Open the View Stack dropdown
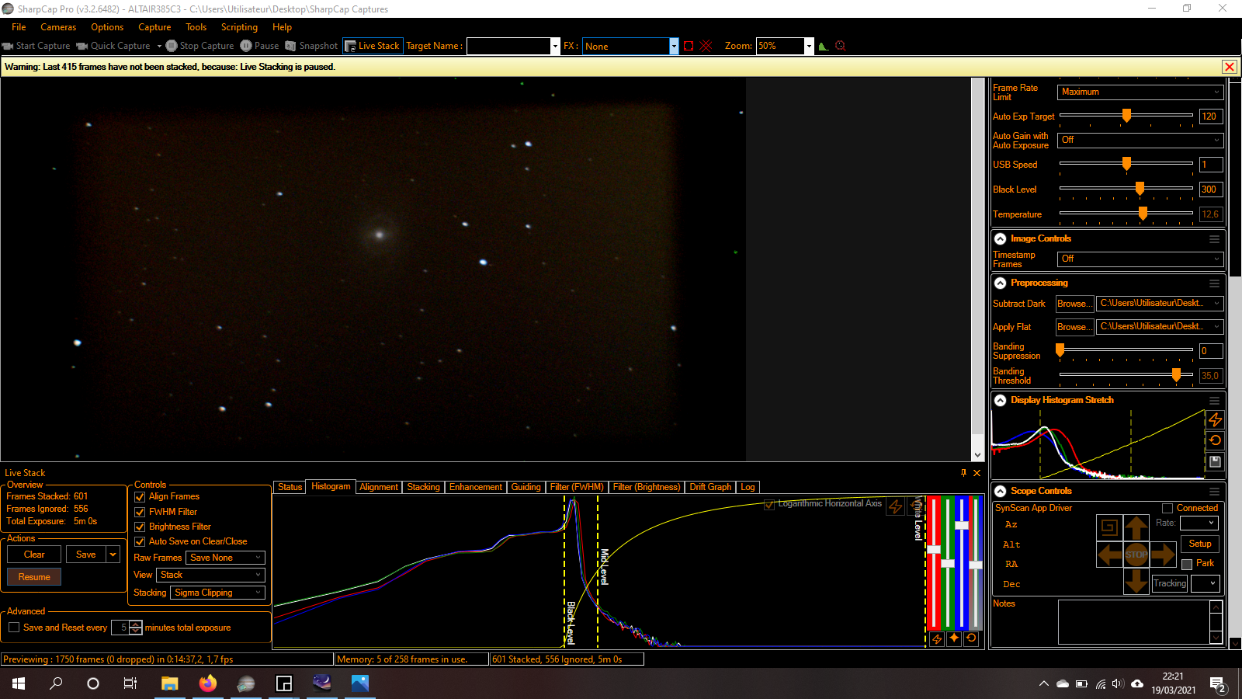The height and width of the screenshot is (699, 1242). click(x=210, y=575)
